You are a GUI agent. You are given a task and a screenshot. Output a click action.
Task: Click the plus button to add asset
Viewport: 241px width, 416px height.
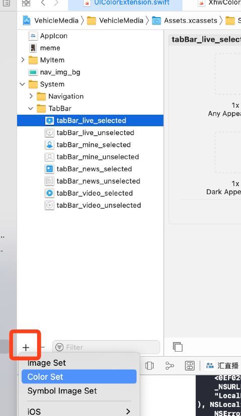(26, 347)
